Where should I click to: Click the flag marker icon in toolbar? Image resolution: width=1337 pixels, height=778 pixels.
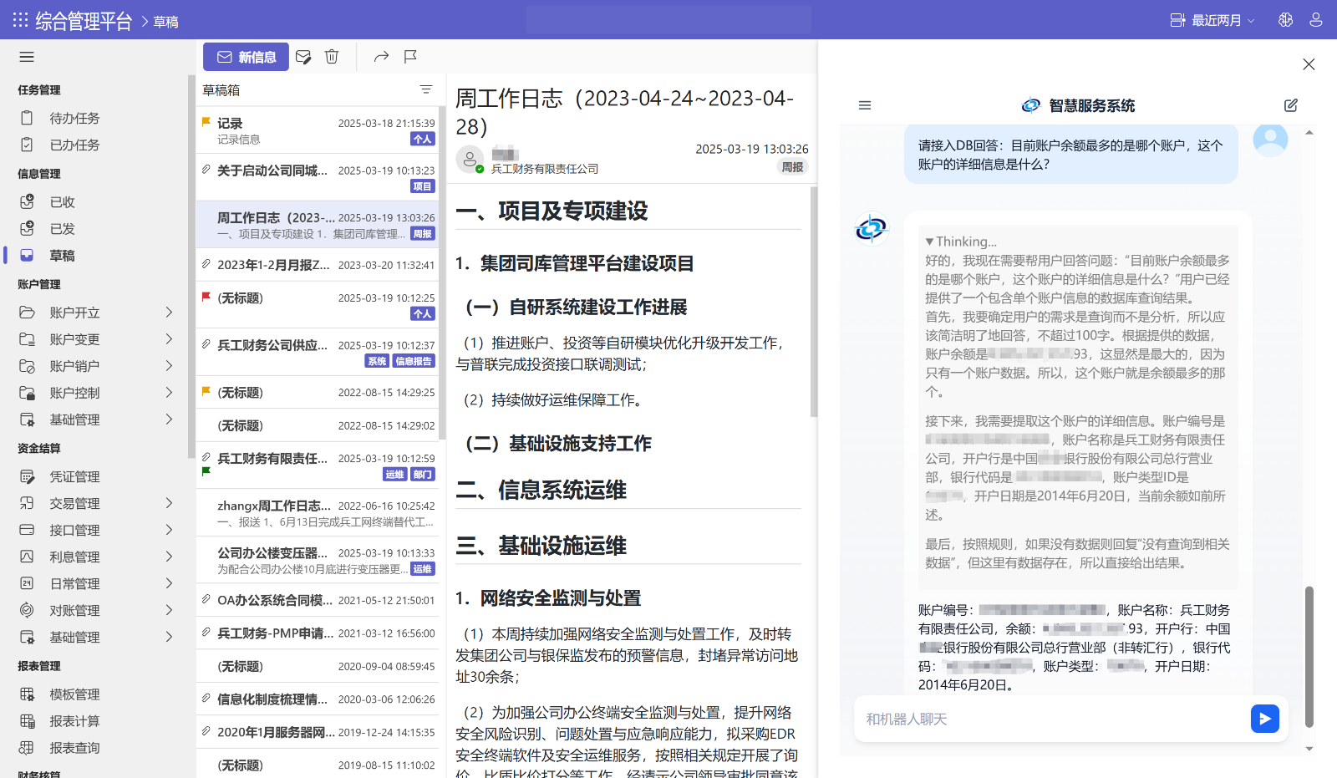pos(410,57)
